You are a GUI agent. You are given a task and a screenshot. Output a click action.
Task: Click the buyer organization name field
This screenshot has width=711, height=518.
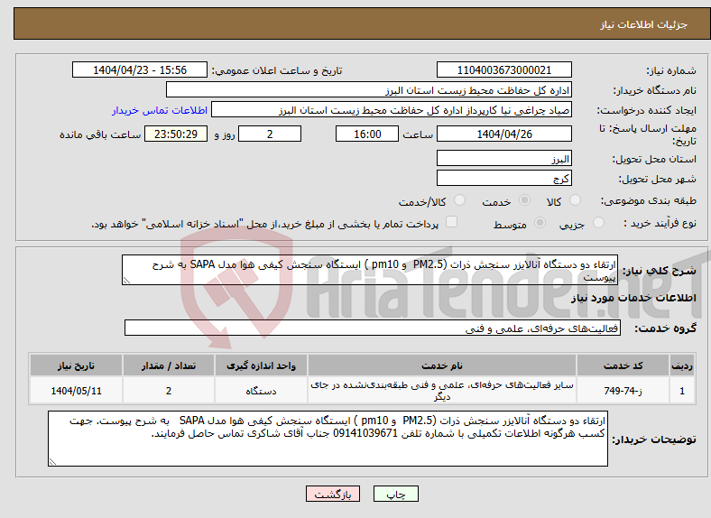coord(369,90)
